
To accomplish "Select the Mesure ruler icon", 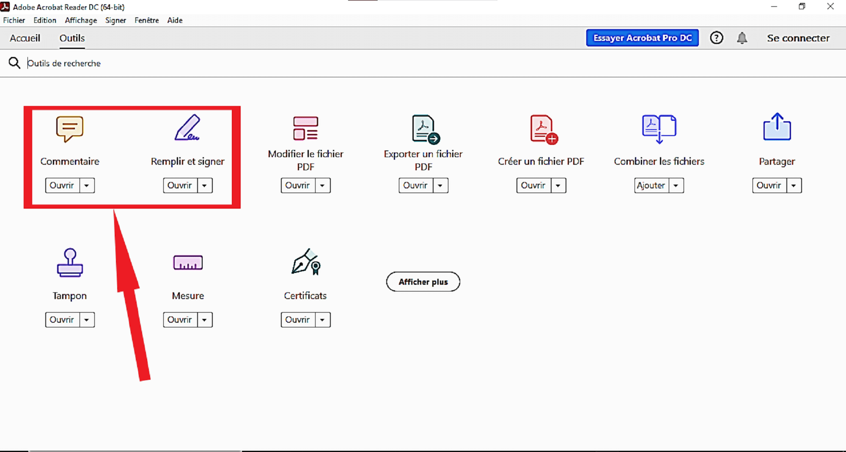I will [188, 262].
